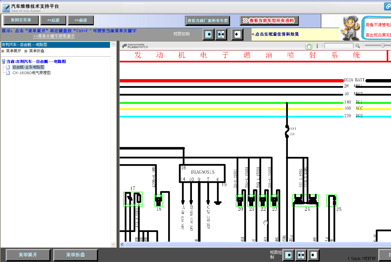Viewport: 391px width, 262px height.
Task: Click the header bar 吉利汽车--自由舰---电路图
Action: pyautogui.click(x=56, y=45)
